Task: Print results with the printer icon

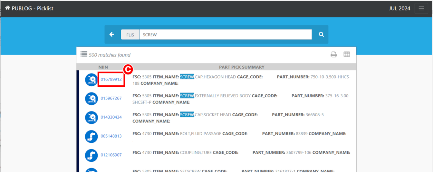Action: point(334,54)
